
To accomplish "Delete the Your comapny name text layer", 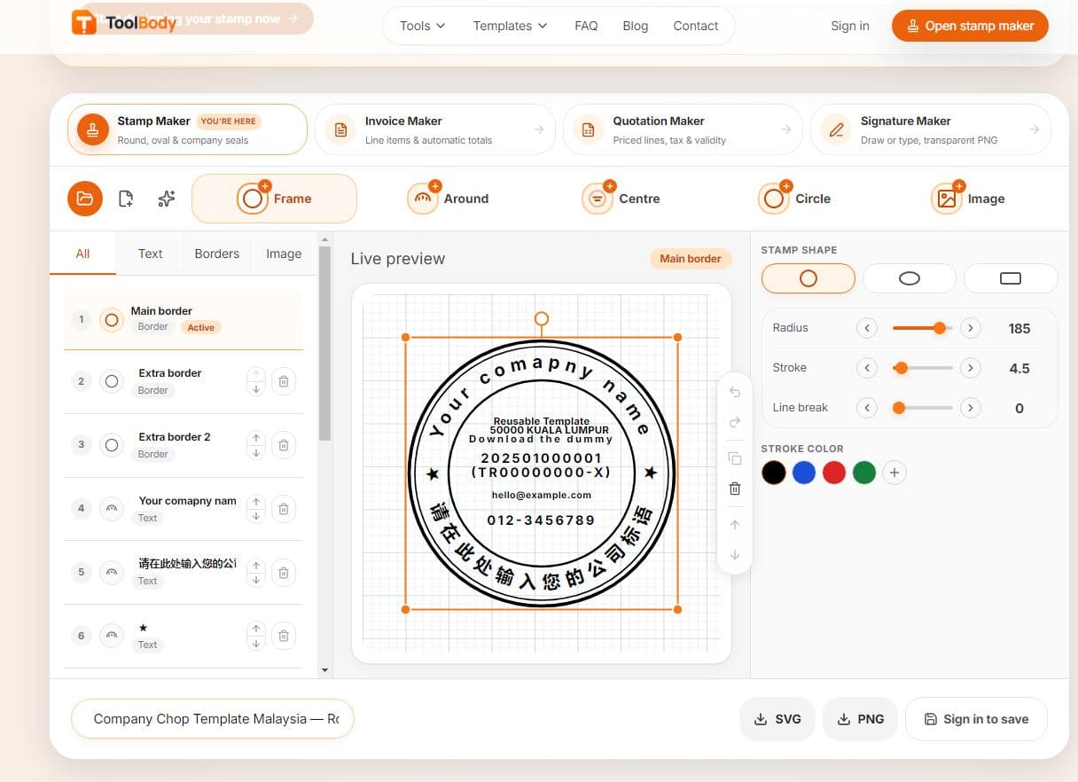I will [284, 509].
